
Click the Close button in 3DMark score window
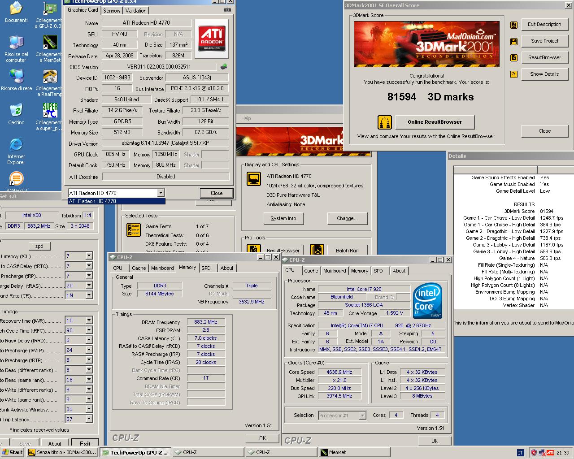click(544, 131)
